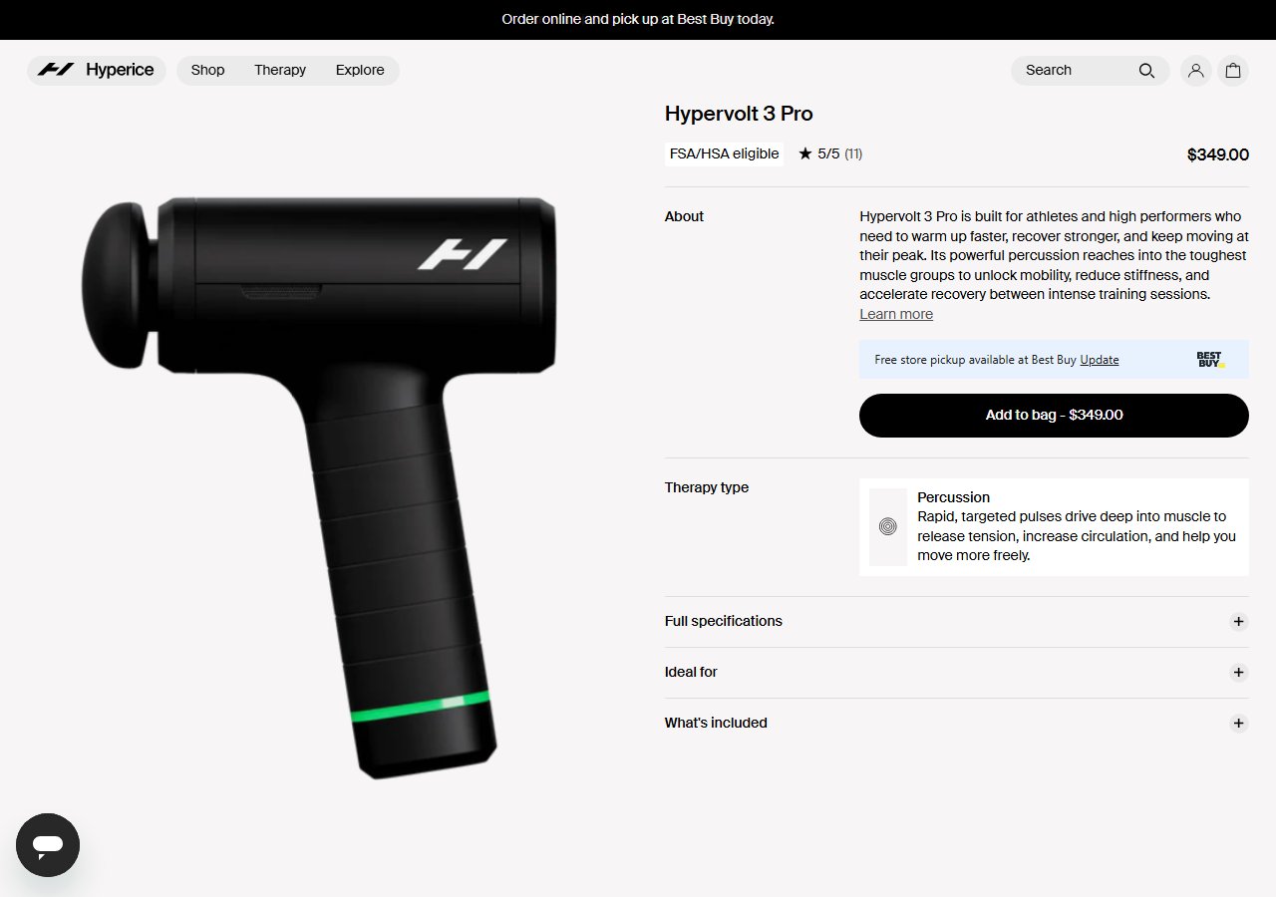
Task: Open the Shop menu
Action: pos(207,70)
